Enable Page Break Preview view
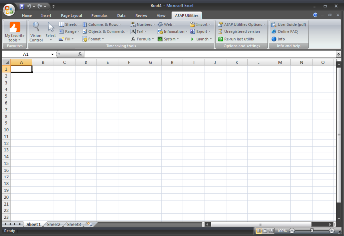The width and height of the screenshot is (344, 236). pos(272,231)
